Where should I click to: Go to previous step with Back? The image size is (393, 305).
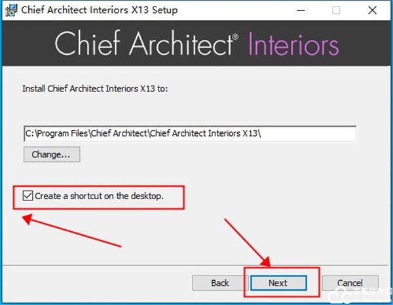point(220,283)
